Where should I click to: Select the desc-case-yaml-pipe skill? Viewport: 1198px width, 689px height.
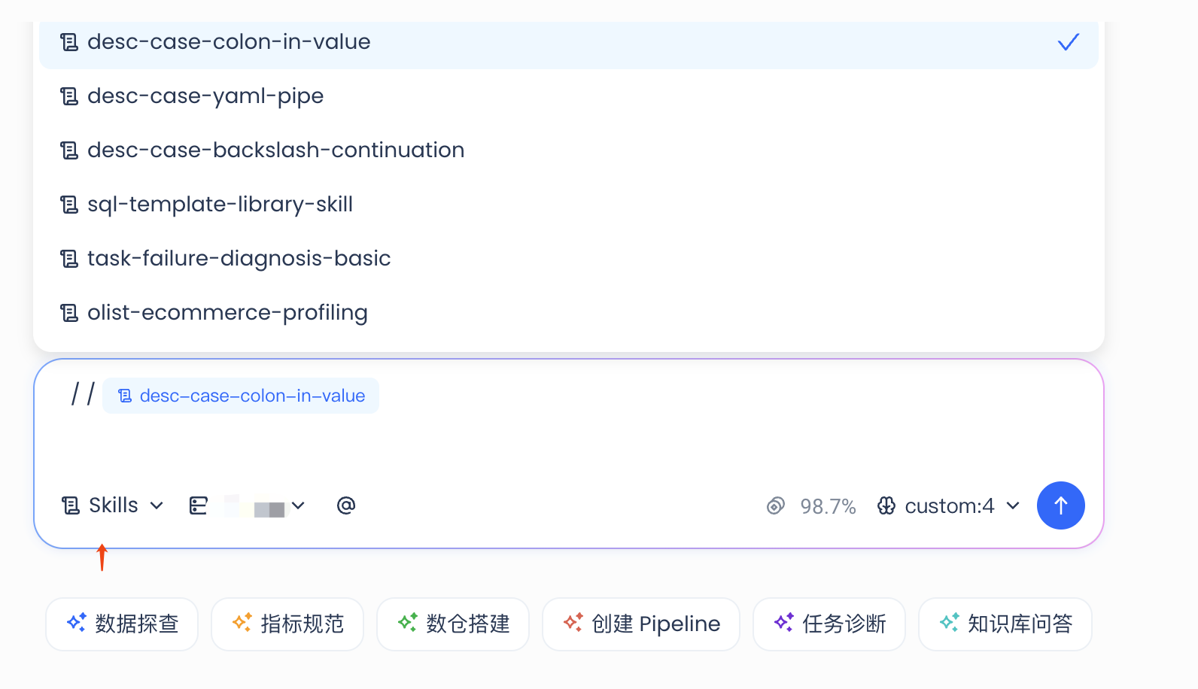pos(569,96)
